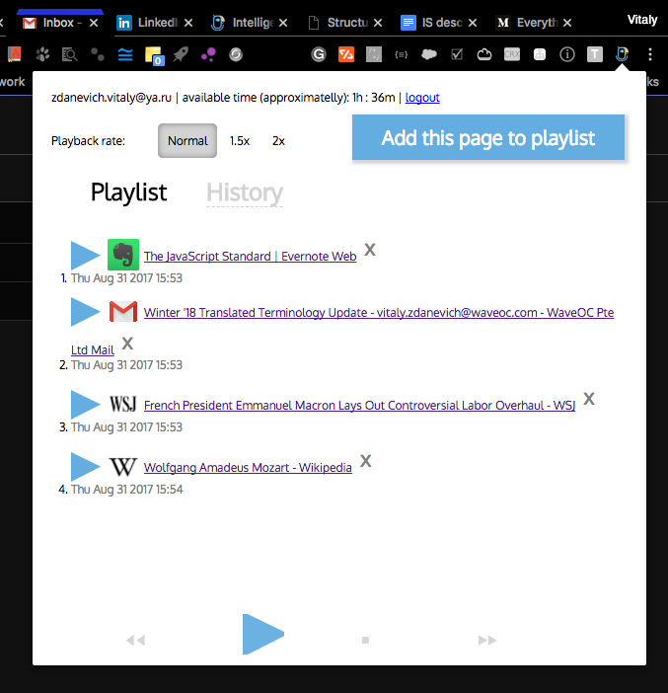Remove the WaveOC Ltd Mail item from playlist
The height and width of the screenshot is (693, 668).
pyautogui.click(x=127, y=344)
